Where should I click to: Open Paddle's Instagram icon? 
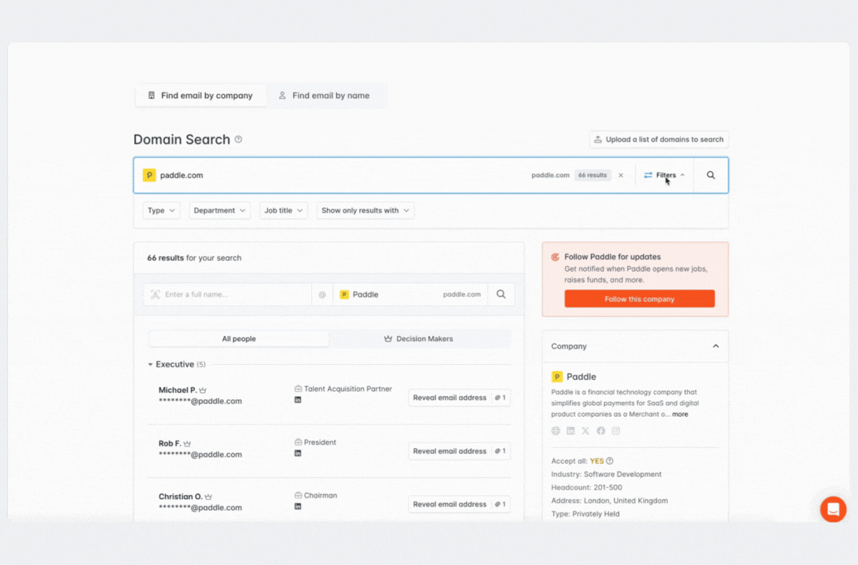pyautogui.click(x=615, y=431)
